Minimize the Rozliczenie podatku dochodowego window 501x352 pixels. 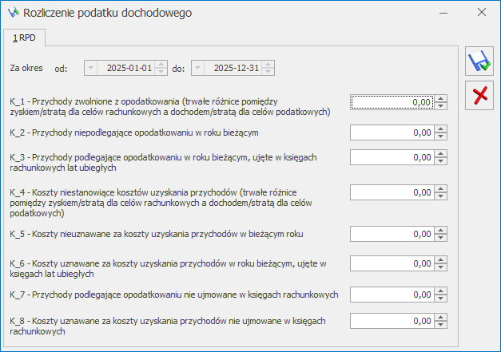443,13
